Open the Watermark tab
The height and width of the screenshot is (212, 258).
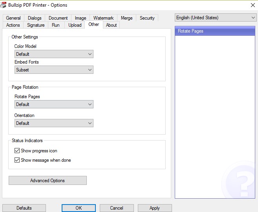[x=103, y=18]
